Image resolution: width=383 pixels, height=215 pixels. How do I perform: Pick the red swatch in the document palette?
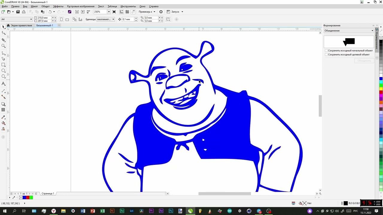point(28,197)
